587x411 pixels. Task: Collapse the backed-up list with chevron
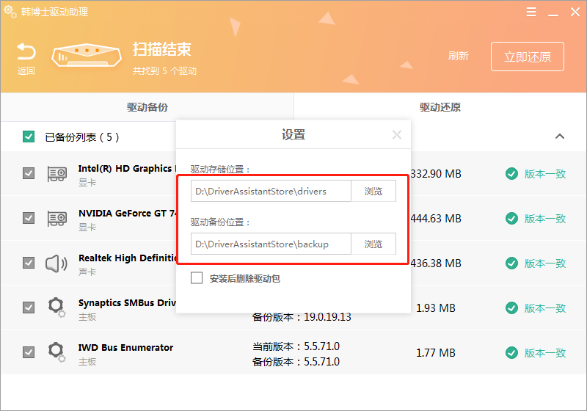(560, 137)
